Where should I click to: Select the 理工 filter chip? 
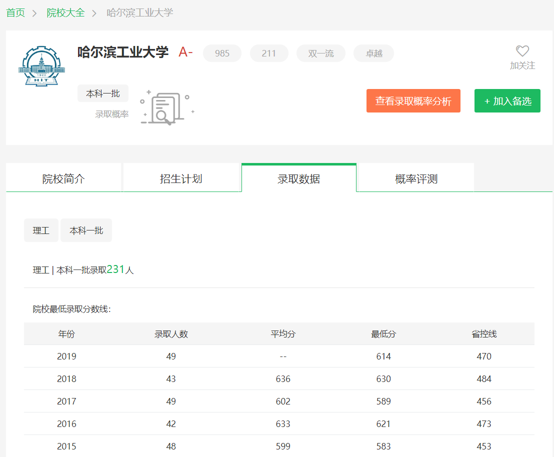[41, 230]
